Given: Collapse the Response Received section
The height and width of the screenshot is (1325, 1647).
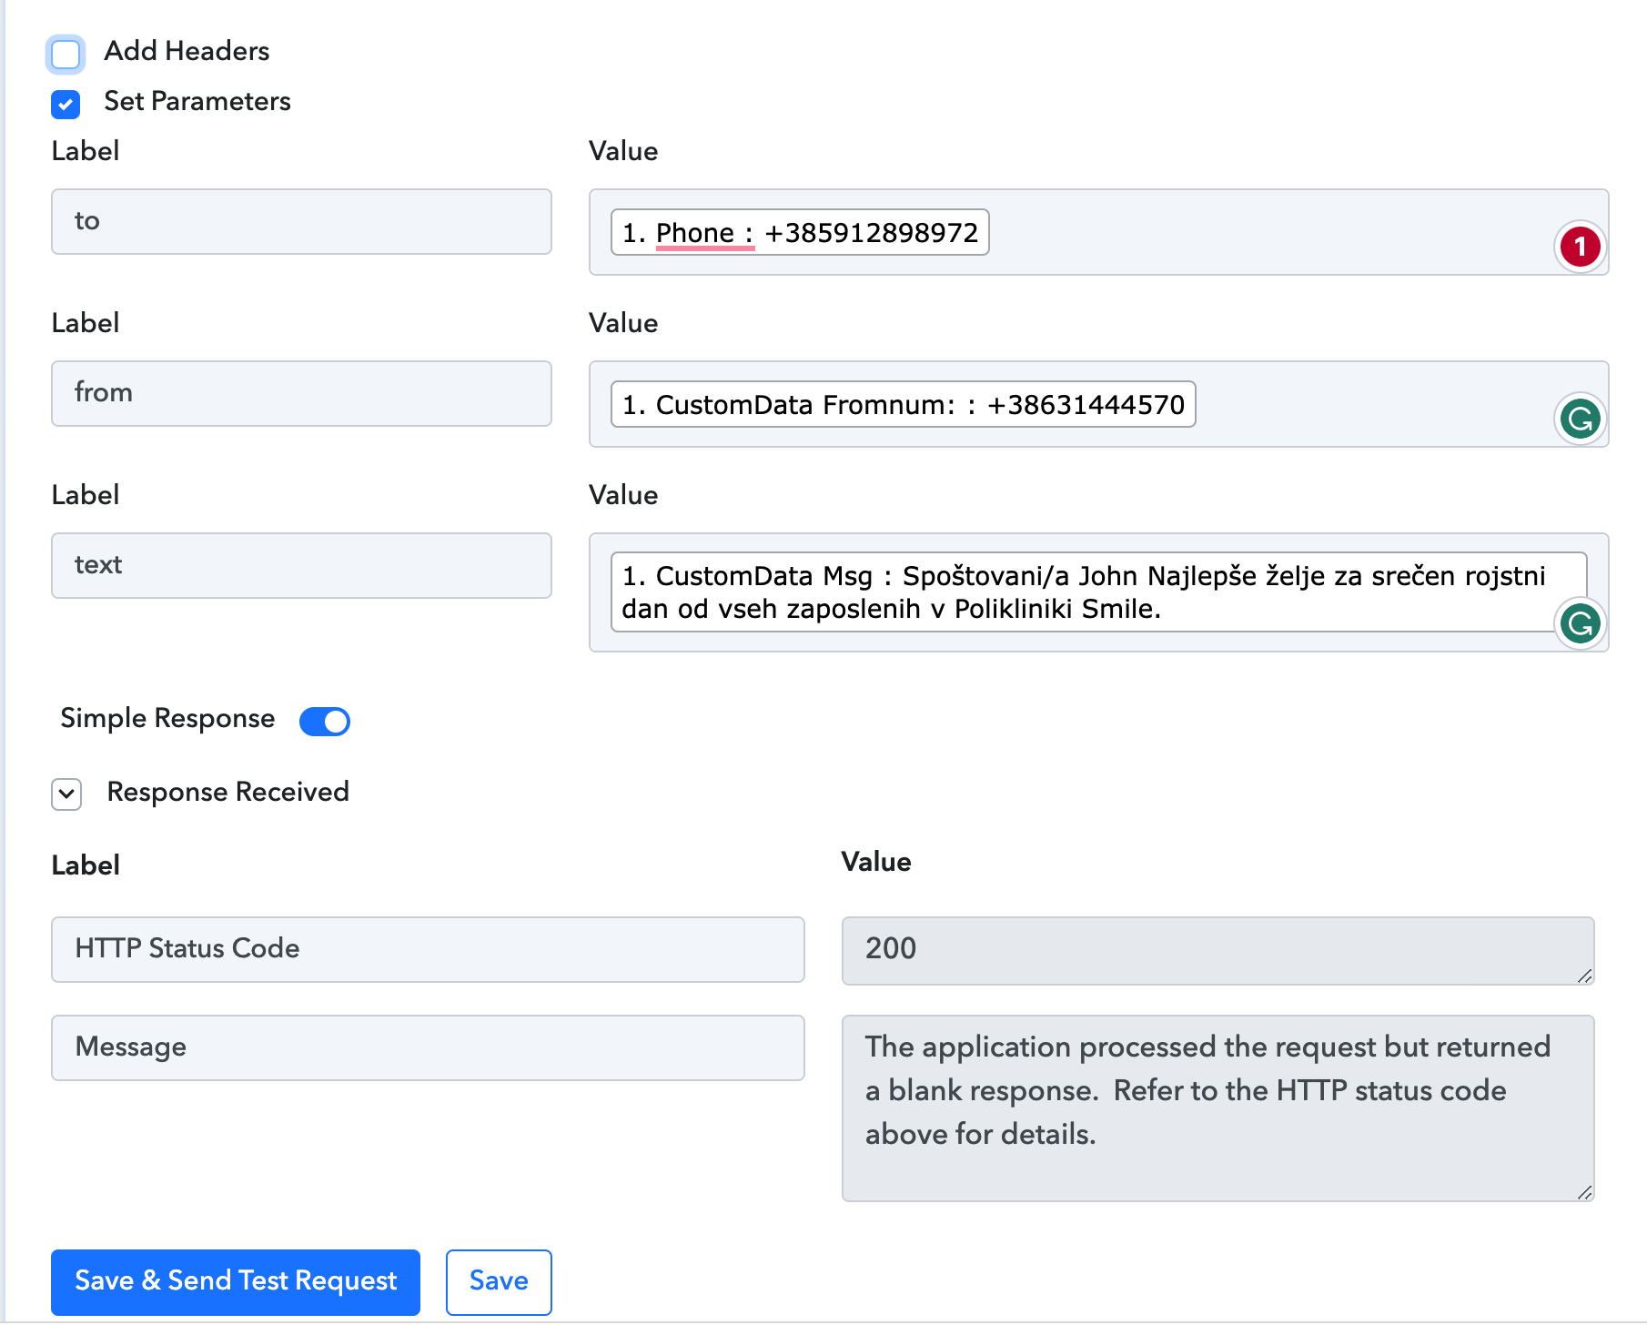Looking at the screenshot, I should coord(66,794).
